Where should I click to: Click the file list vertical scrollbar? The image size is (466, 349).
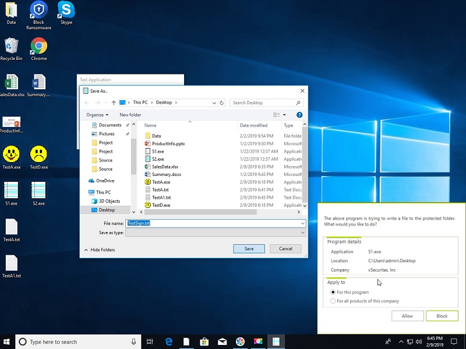pyautogui.click(x=305, y=164)
